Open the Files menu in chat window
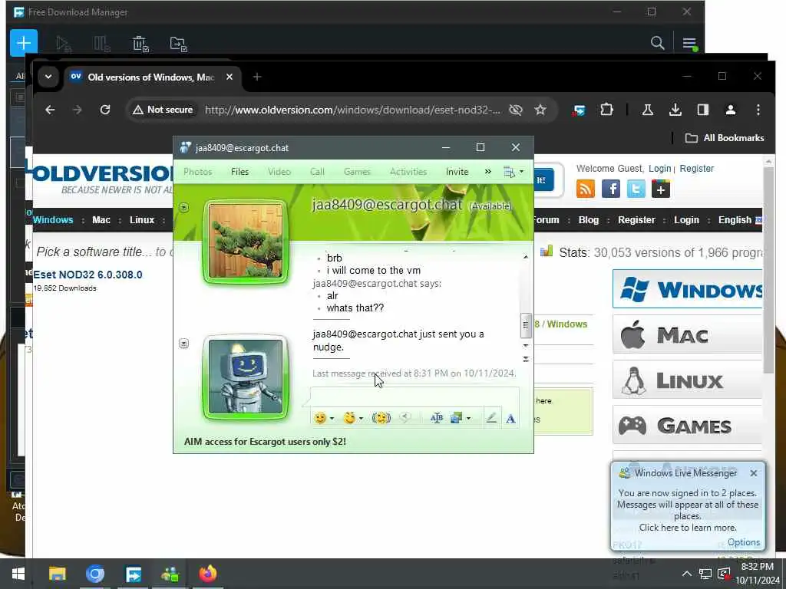 239,172
